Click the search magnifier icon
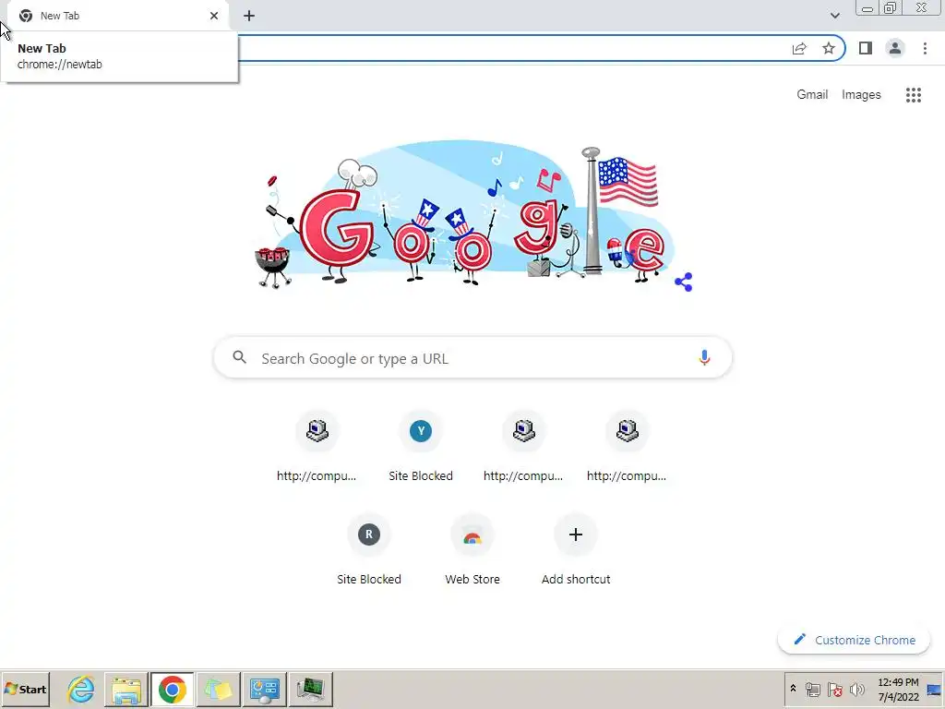 click(x=239, y=357)
